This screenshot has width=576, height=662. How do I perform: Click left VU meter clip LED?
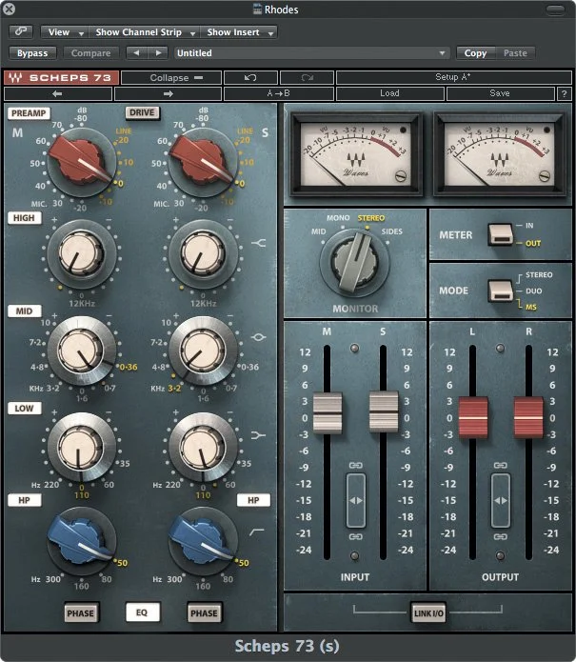click(403, 130)
